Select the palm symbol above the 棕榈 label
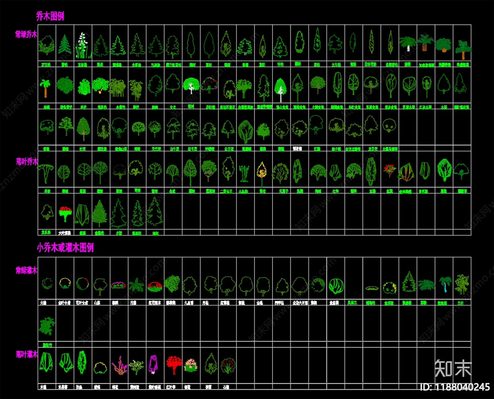 (x=45, y=88)
